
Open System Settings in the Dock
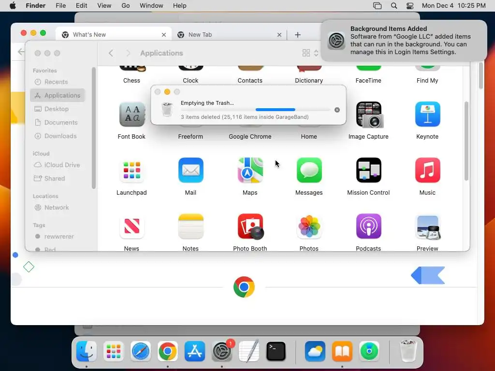click(222, 351)
